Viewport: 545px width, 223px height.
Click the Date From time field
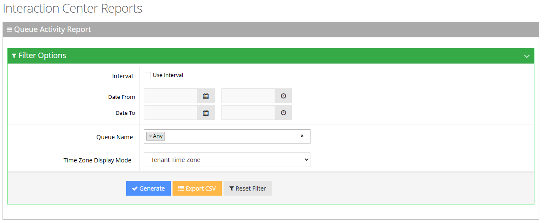click(x=248, y=96)
